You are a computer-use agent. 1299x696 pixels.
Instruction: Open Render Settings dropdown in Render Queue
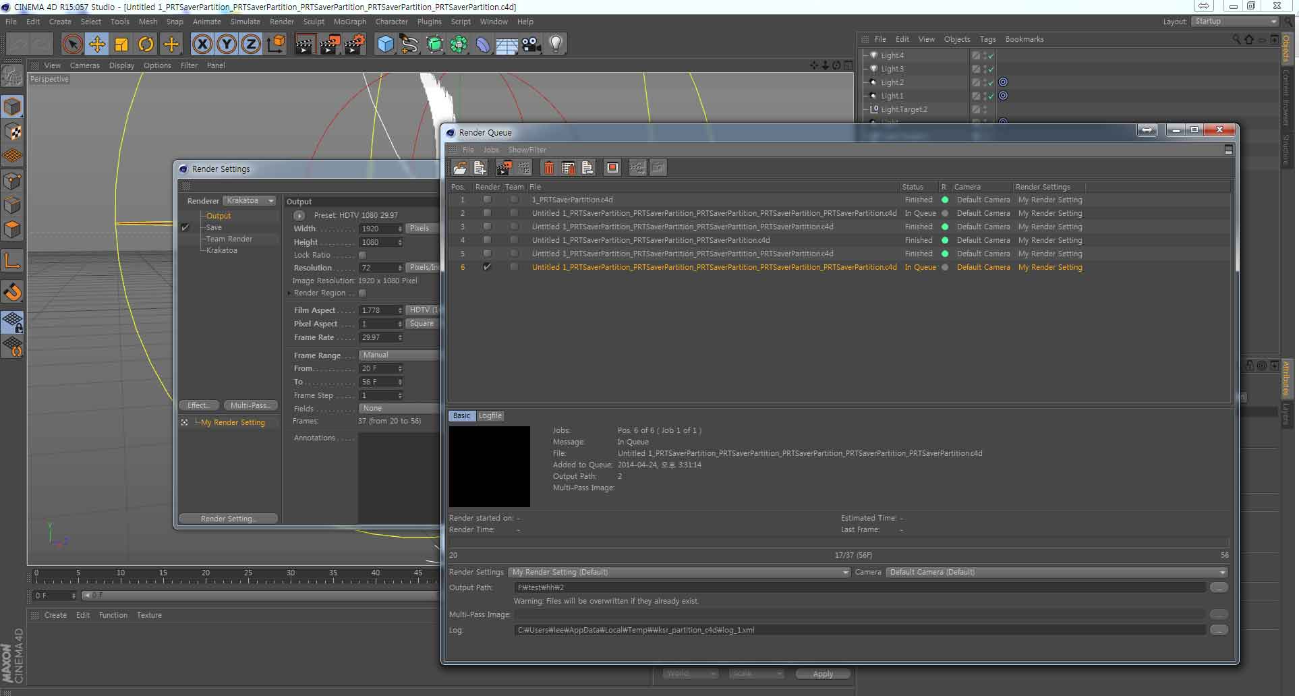click(679, 572)
